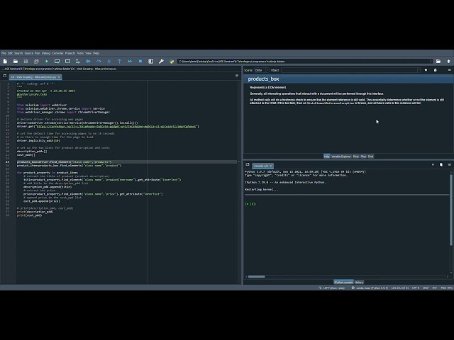
Task: Browse for a working directory
Action: point(438,62)
